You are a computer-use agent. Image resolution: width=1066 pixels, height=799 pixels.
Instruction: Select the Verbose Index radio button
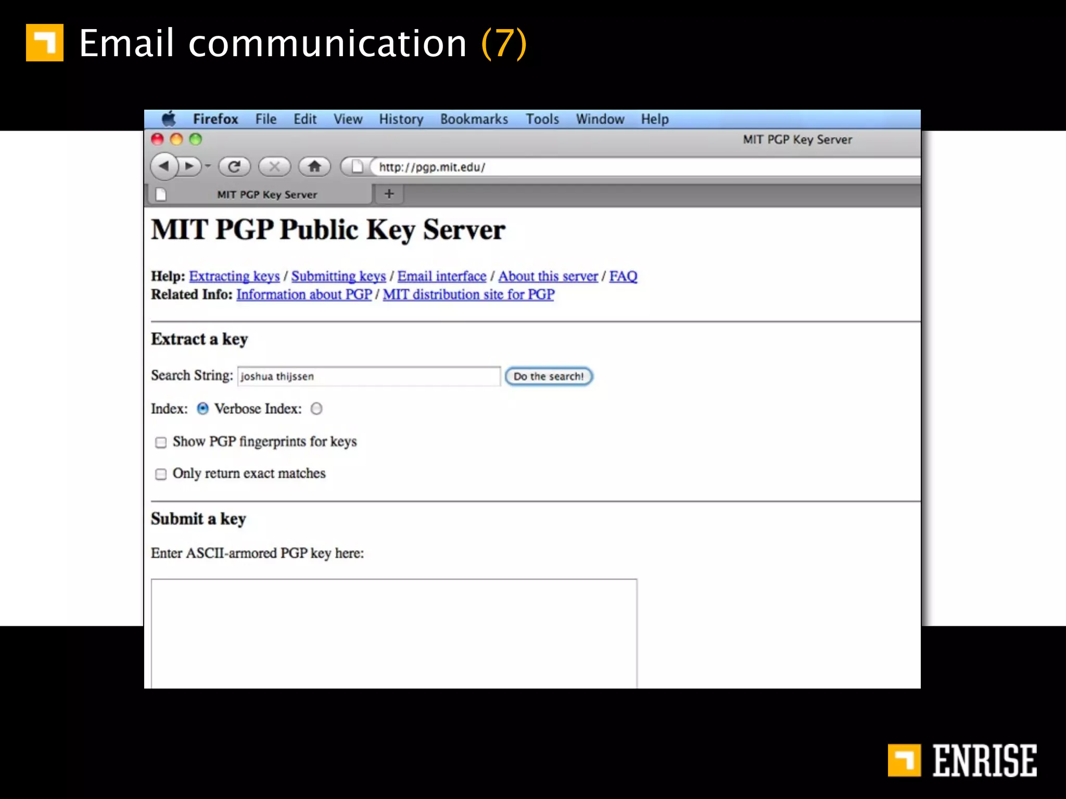tap(316, 409)
